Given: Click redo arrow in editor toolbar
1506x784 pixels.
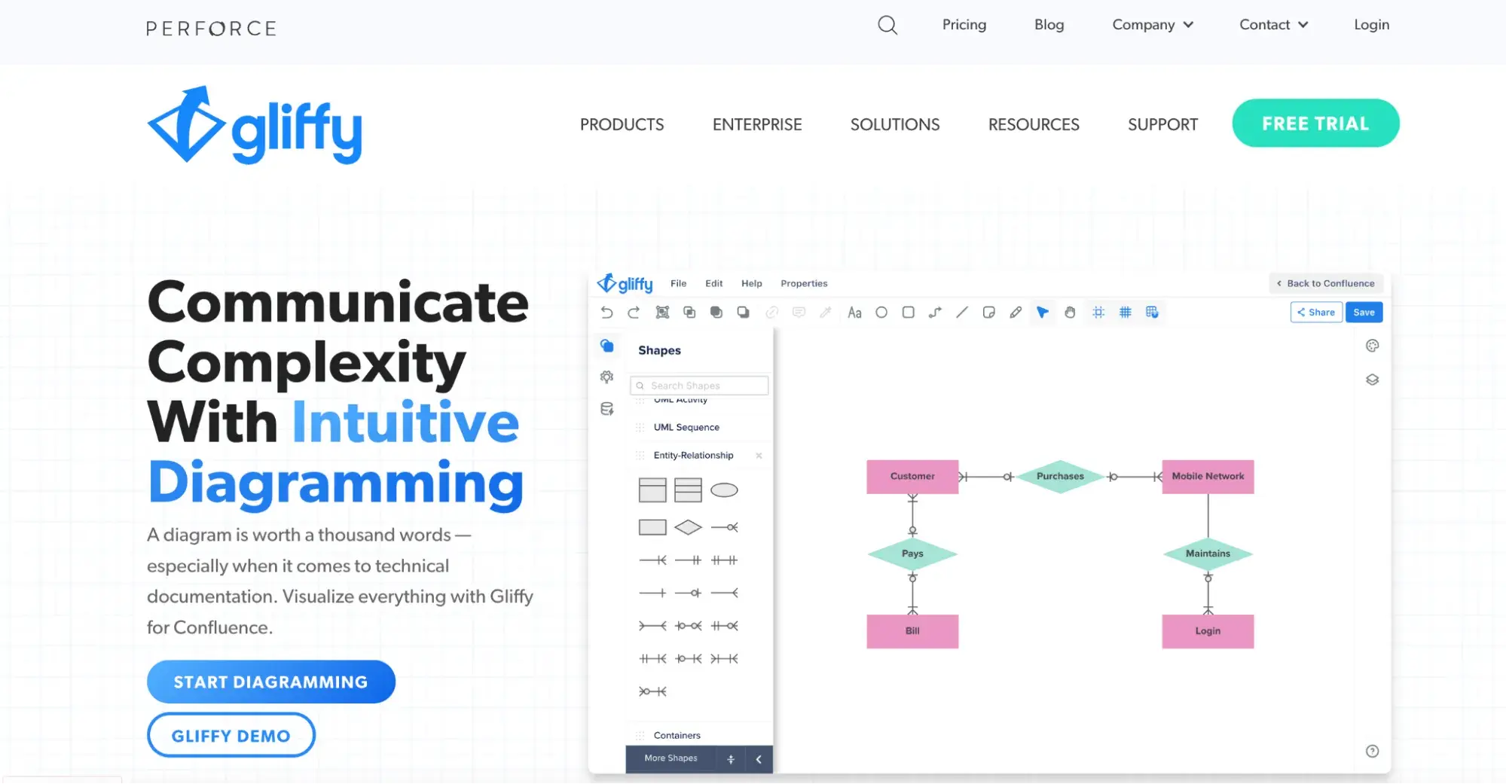Looking at the screenshot, I should coord(634,313).
